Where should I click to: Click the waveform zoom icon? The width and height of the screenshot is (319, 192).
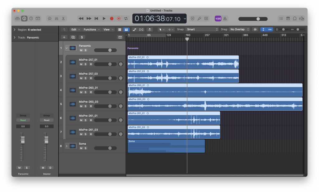tap(255, 30)
